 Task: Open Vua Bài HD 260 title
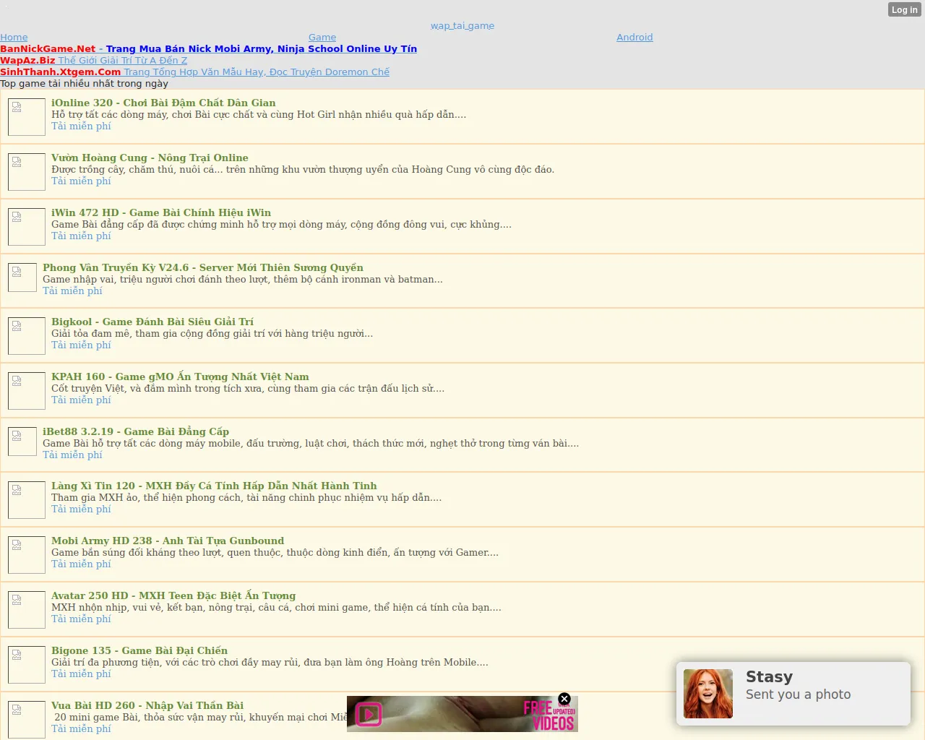(147, 705)
